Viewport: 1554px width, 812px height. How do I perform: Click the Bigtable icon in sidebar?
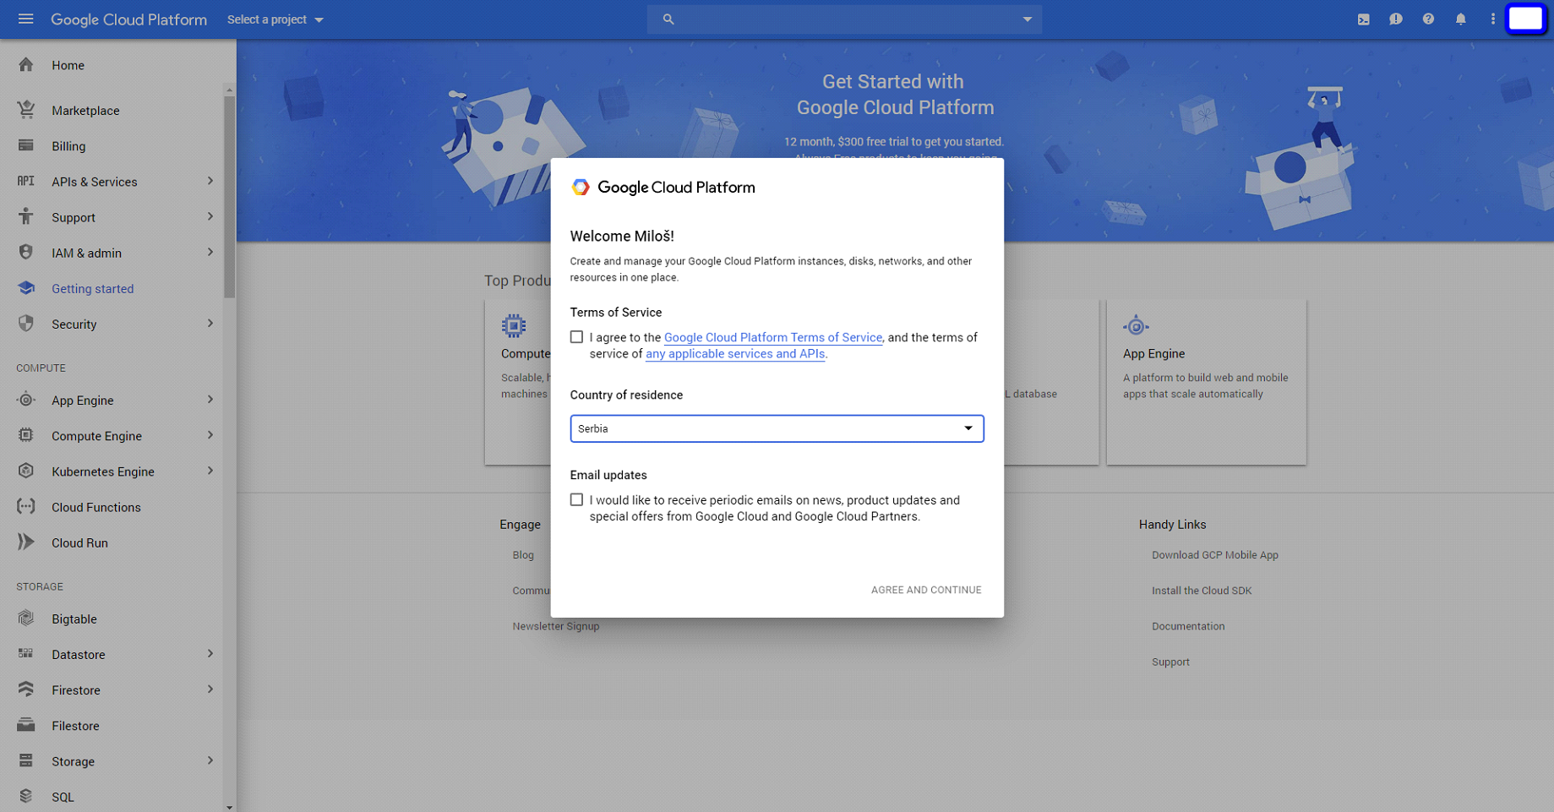click(x=26, y=619)
